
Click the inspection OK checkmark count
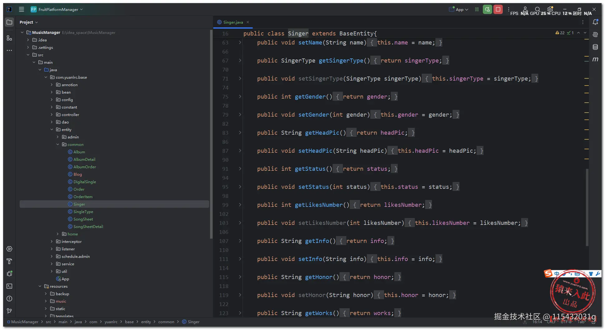(x=570, y=33)
